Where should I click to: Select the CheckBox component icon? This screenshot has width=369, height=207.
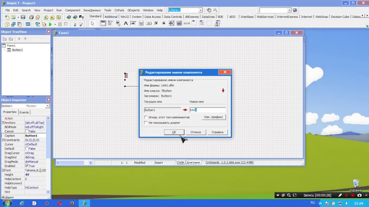pos(156,23)
